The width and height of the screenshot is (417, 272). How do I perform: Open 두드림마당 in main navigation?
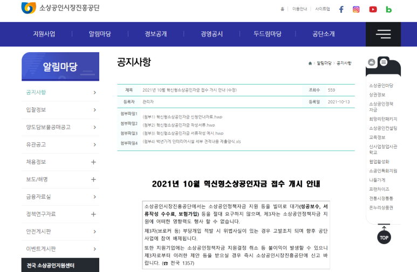pyautogui.click(x=268, y=34)
